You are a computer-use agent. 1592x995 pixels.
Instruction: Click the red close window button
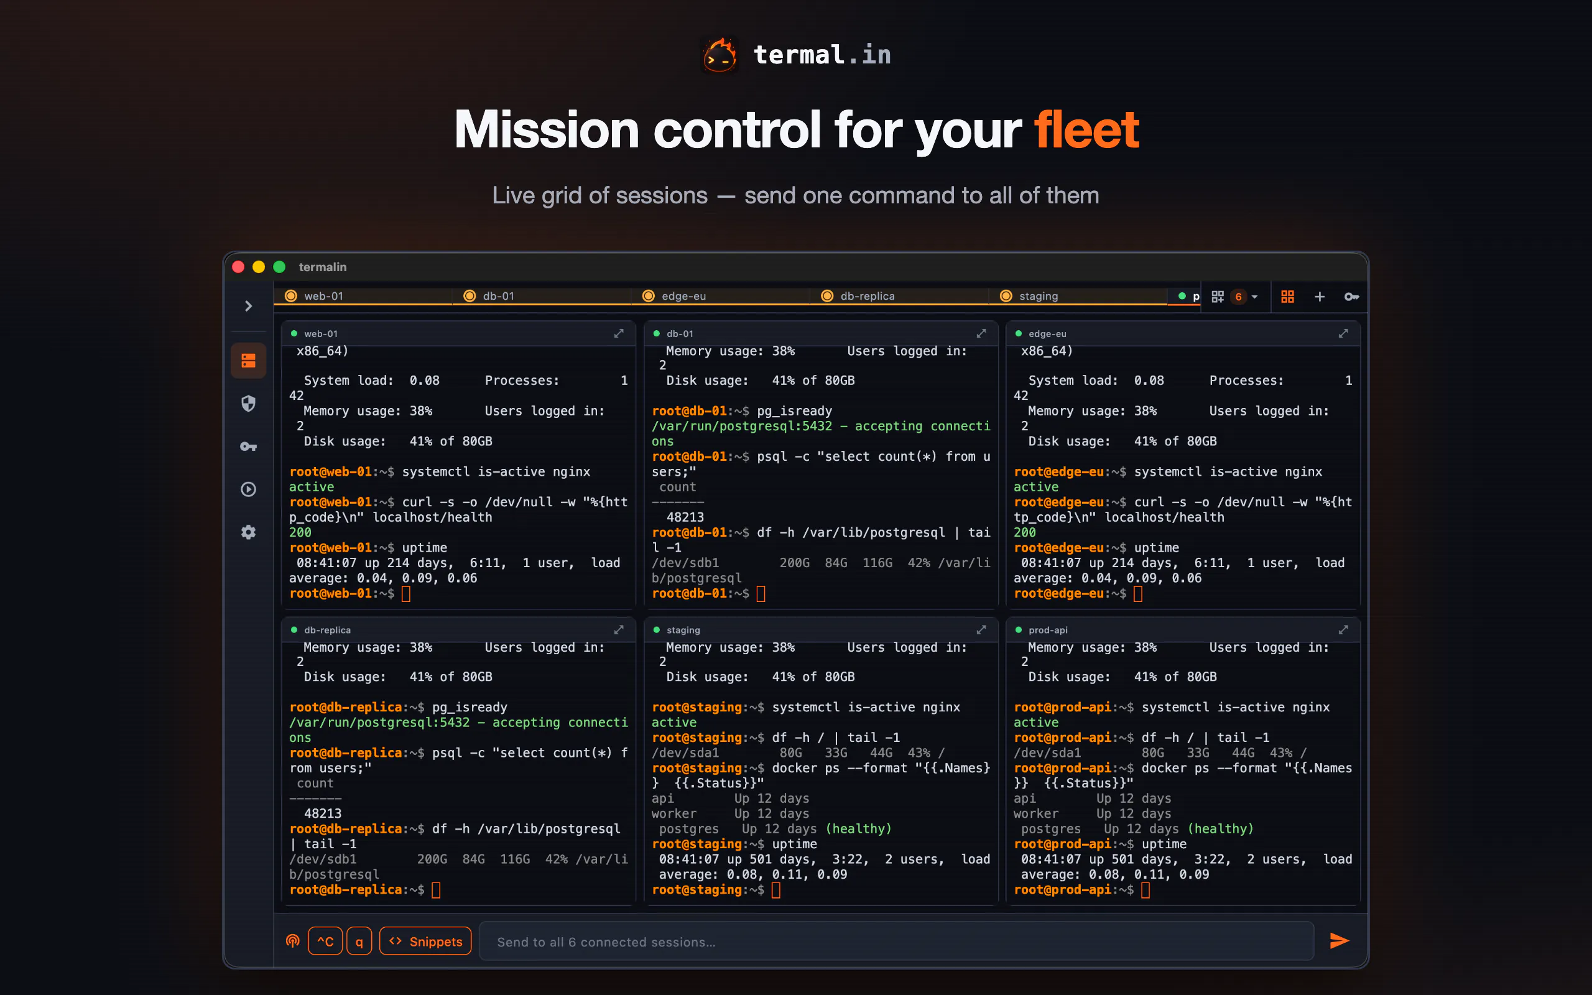[x=239, y=267]
